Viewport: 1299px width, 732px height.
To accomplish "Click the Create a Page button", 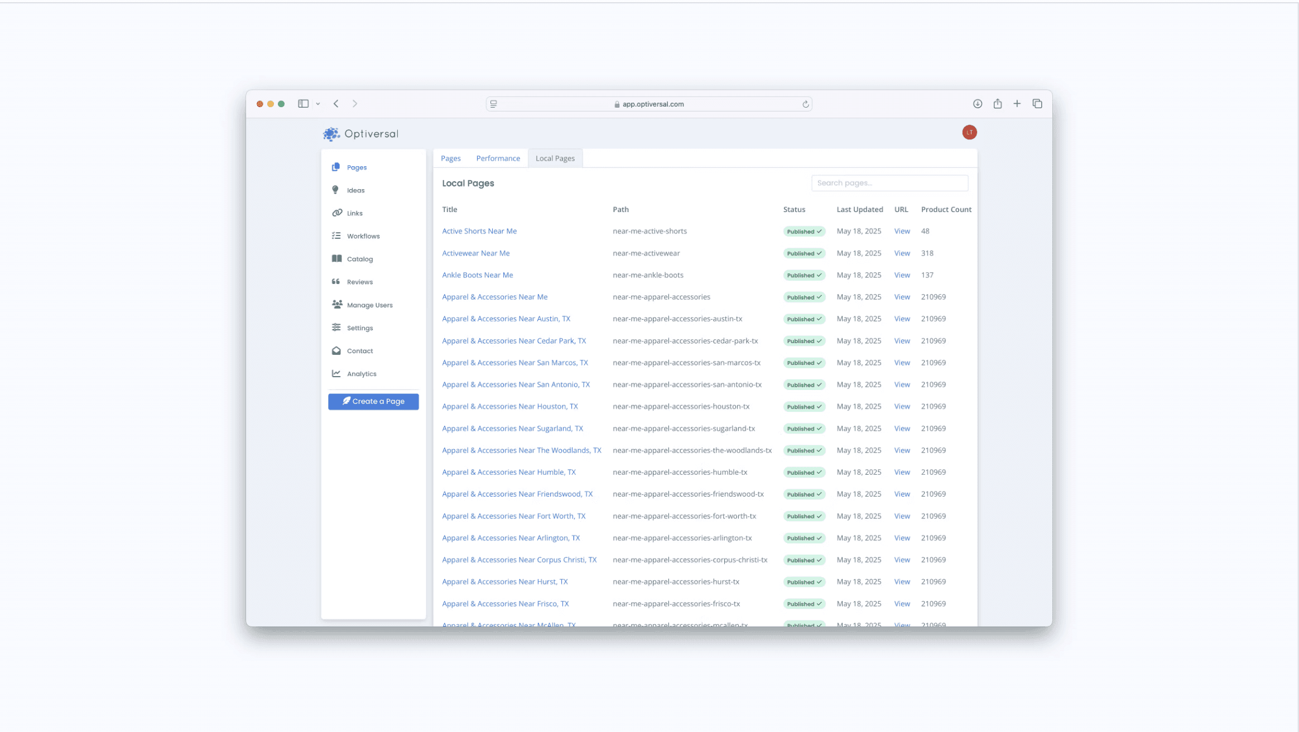I will pos(373,402).
